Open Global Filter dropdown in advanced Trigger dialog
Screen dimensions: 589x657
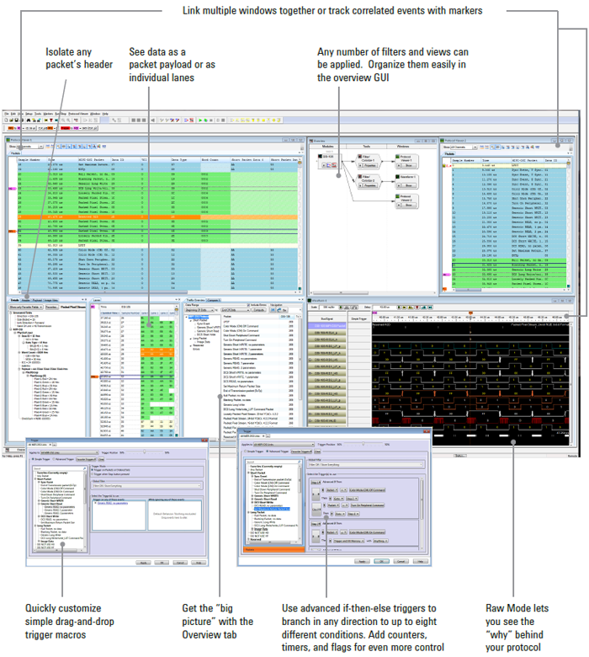366,465
